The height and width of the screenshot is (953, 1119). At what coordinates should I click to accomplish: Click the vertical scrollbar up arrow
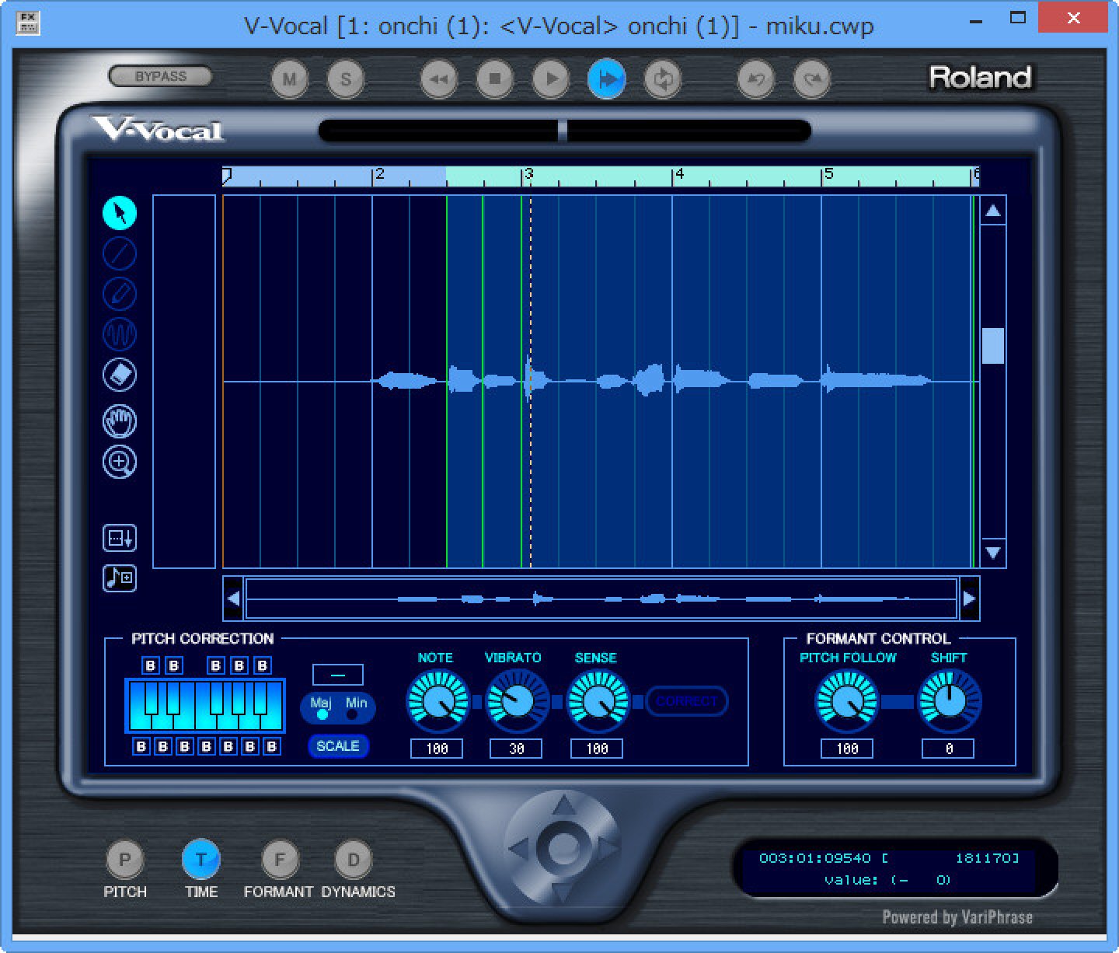(993, 211)
